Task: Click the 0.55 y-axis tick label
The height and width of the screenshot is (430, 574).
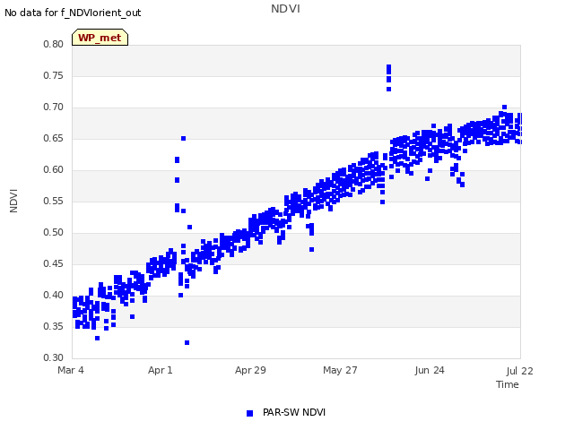Action: click(x=54, y=201)
